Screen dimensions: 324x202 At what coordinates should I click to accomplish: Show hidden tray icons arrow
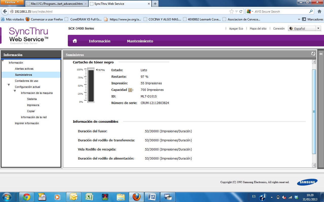point(272,197)
